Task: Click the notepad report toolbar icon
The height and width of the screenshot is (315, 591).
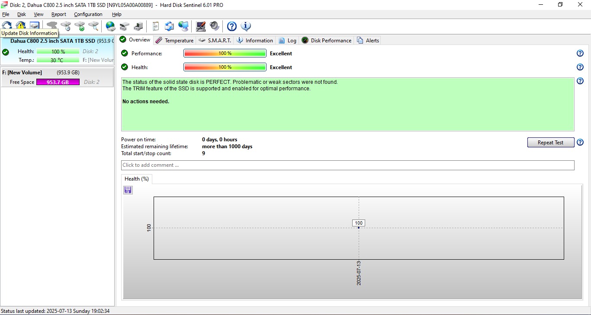Action: point(156,26)
